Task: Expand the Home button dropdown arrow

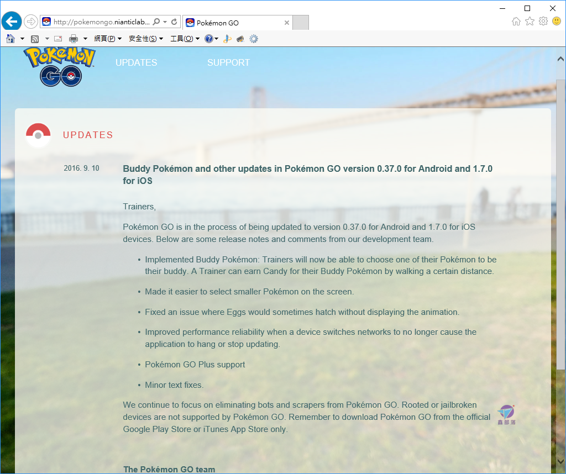Action: (x=22, y=39)
